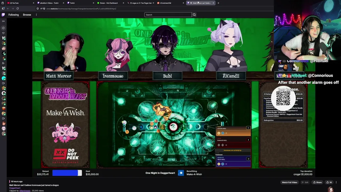This screenshot has height=192, width=341.
Task: Go back with browser back arrow
Action: point(8,9)
